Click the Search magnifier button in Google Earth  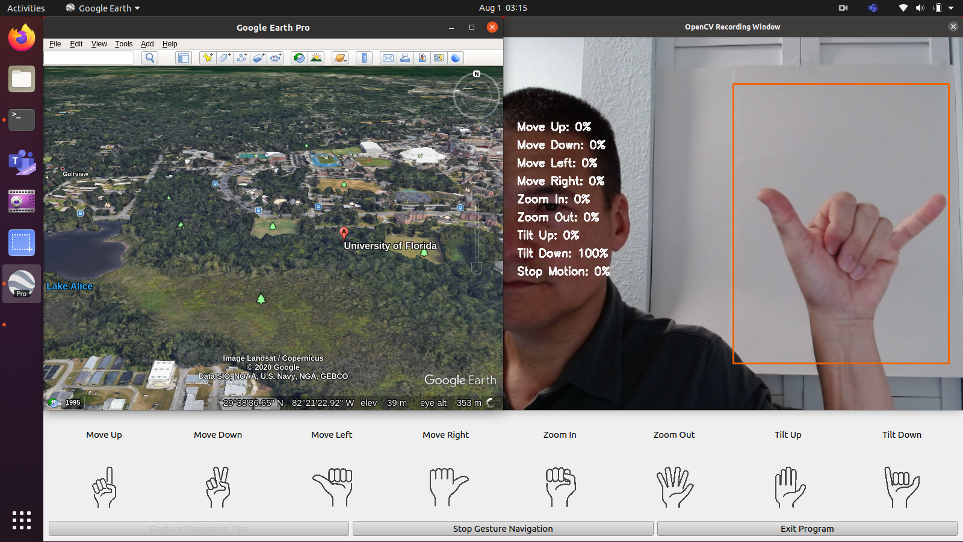point(150,58)
